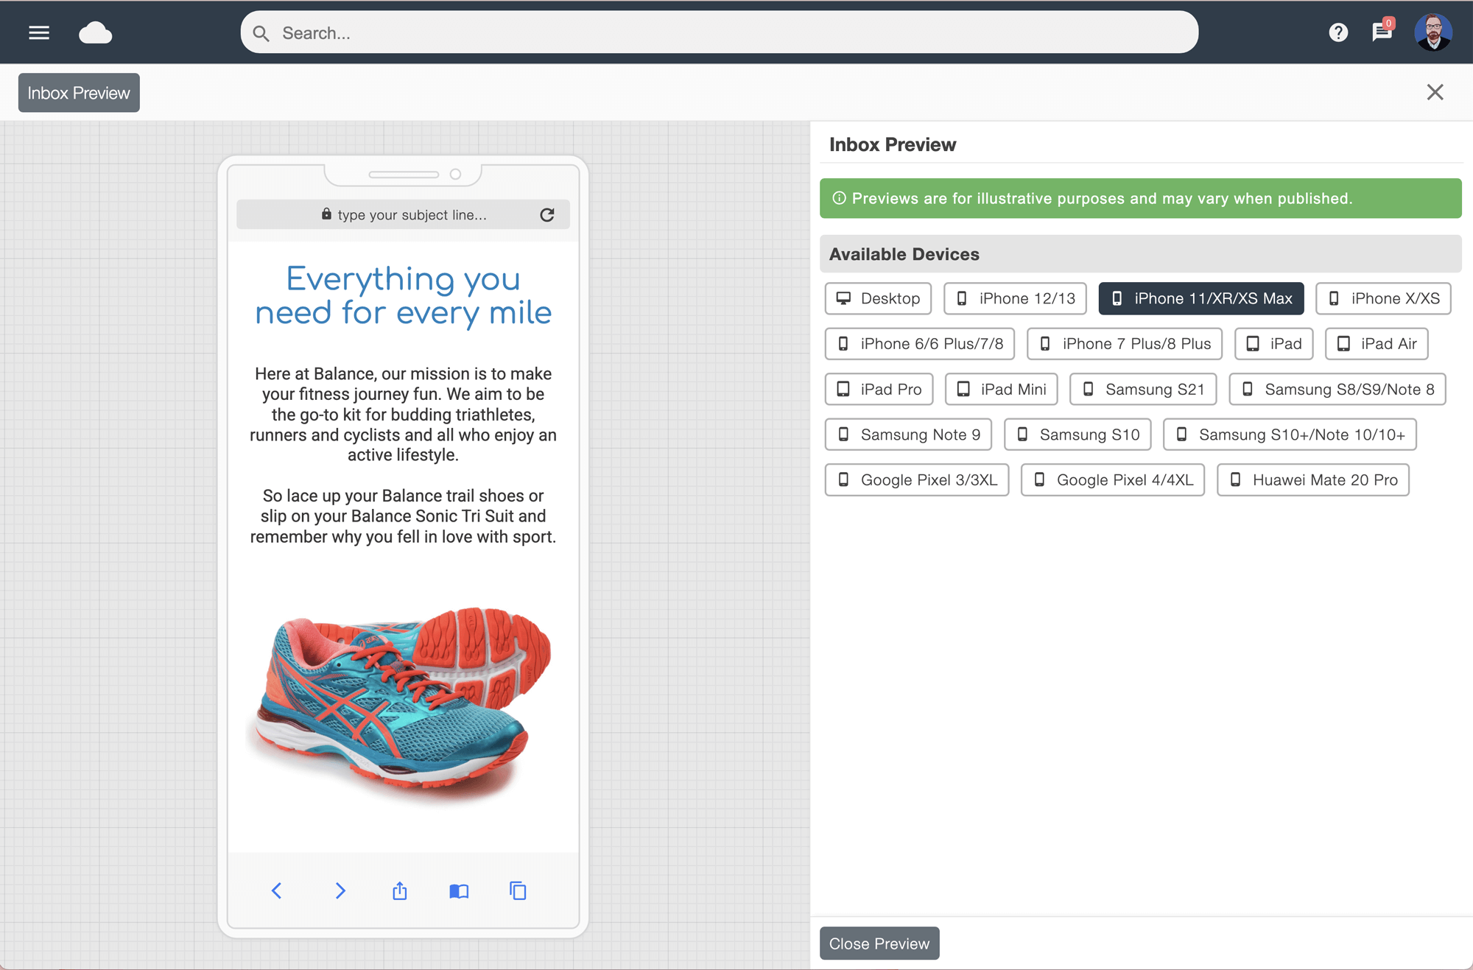1473x970 pixels.
Task: Select the Inbox Preview tab
Action: [x=79, y=93]
